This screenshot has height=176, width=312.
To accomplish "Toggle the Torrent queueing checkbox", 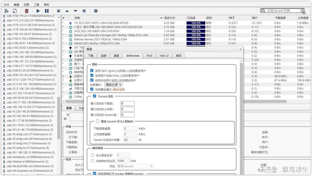I will (95, 96).
